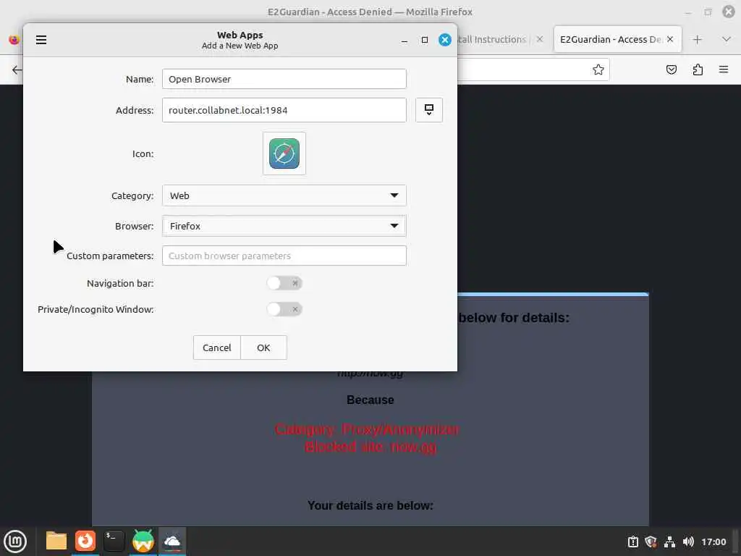The height and width of the screenshot is (556, 741).
Task: Open the Linux Mint start menu
Action: [x=15, y=542]
